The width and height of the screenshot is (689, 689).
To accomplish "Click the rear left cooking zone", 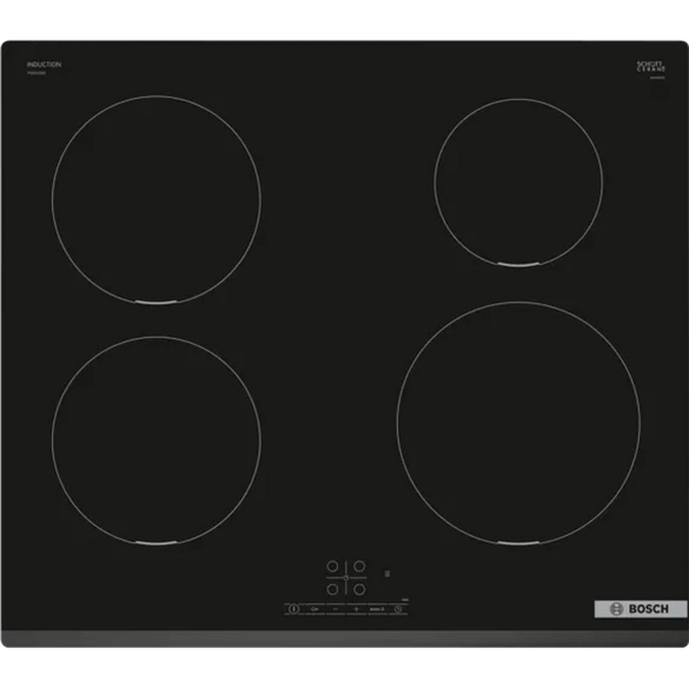I will pos(156,200).
